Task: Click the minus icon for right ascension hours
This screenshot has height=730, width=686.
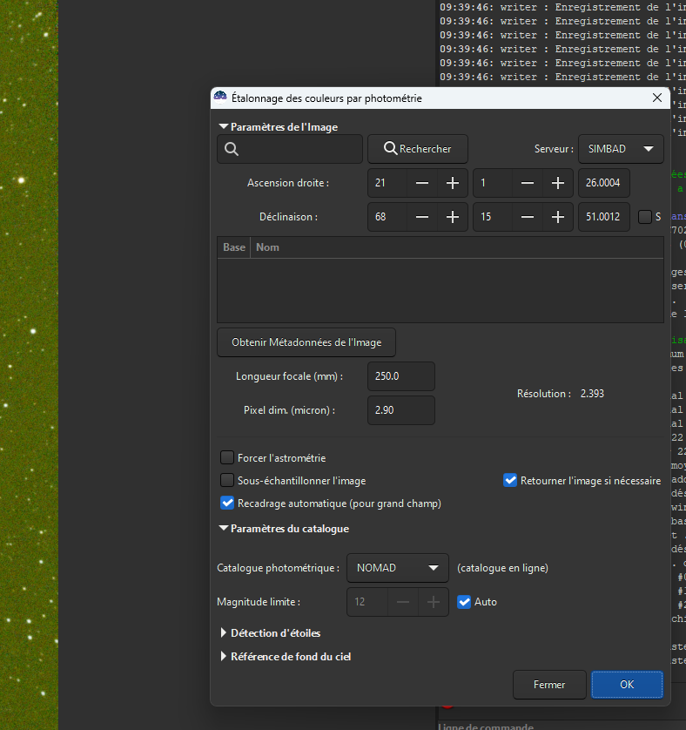Action: 422,184
